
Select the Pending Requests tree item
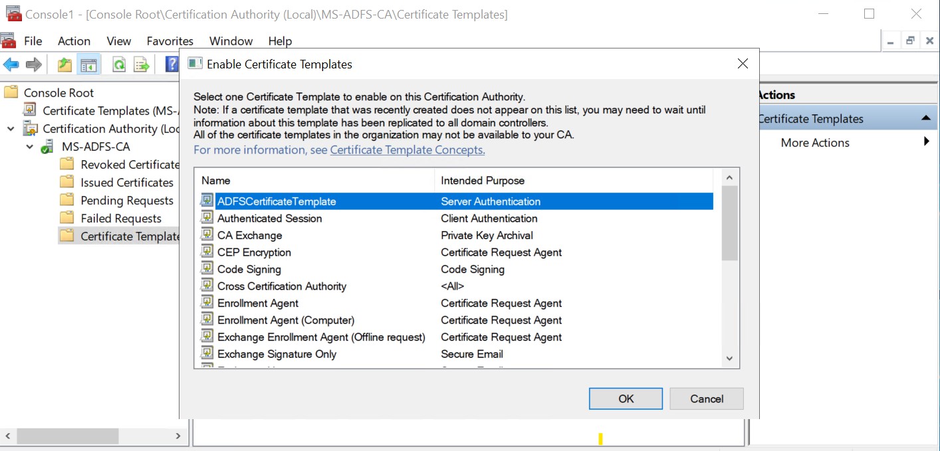(x=127, y=200)
